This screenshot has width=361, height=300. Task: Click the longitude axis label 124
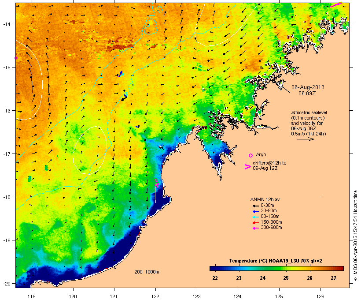click(238, 296)
